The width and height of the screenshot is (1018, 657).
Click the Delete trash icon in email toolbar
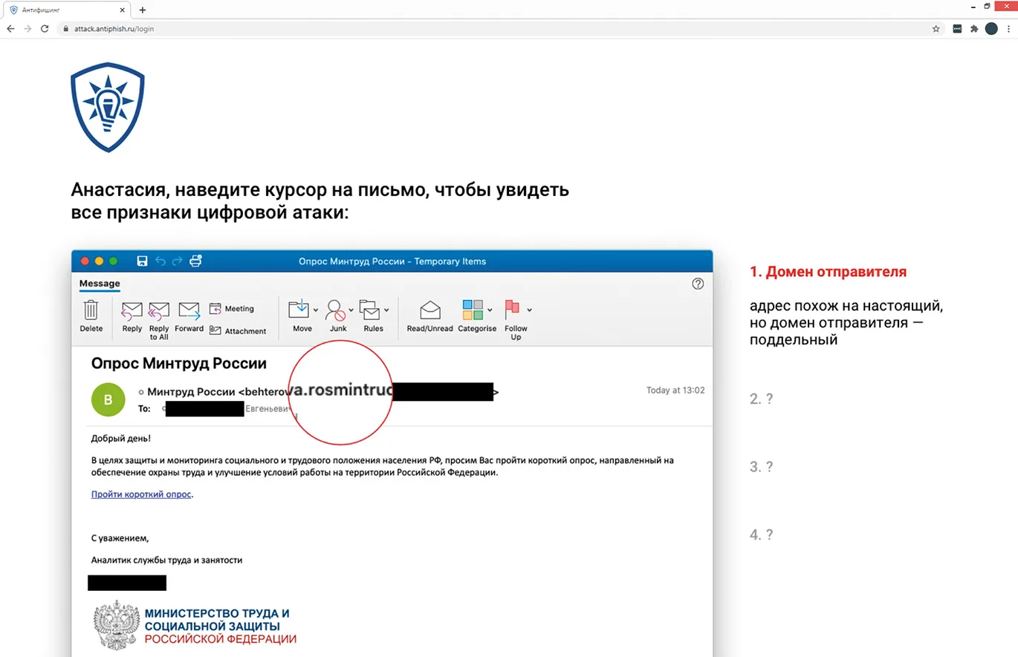pyautogui.click(x=91, y=310)
